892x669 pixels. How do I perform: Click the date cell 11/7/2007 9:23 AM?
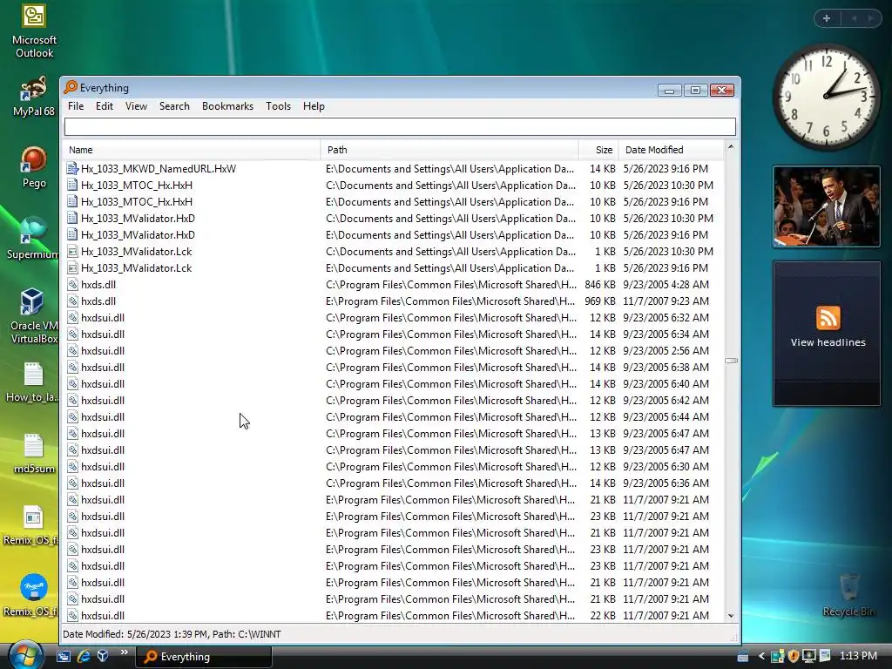click(666, 301)
